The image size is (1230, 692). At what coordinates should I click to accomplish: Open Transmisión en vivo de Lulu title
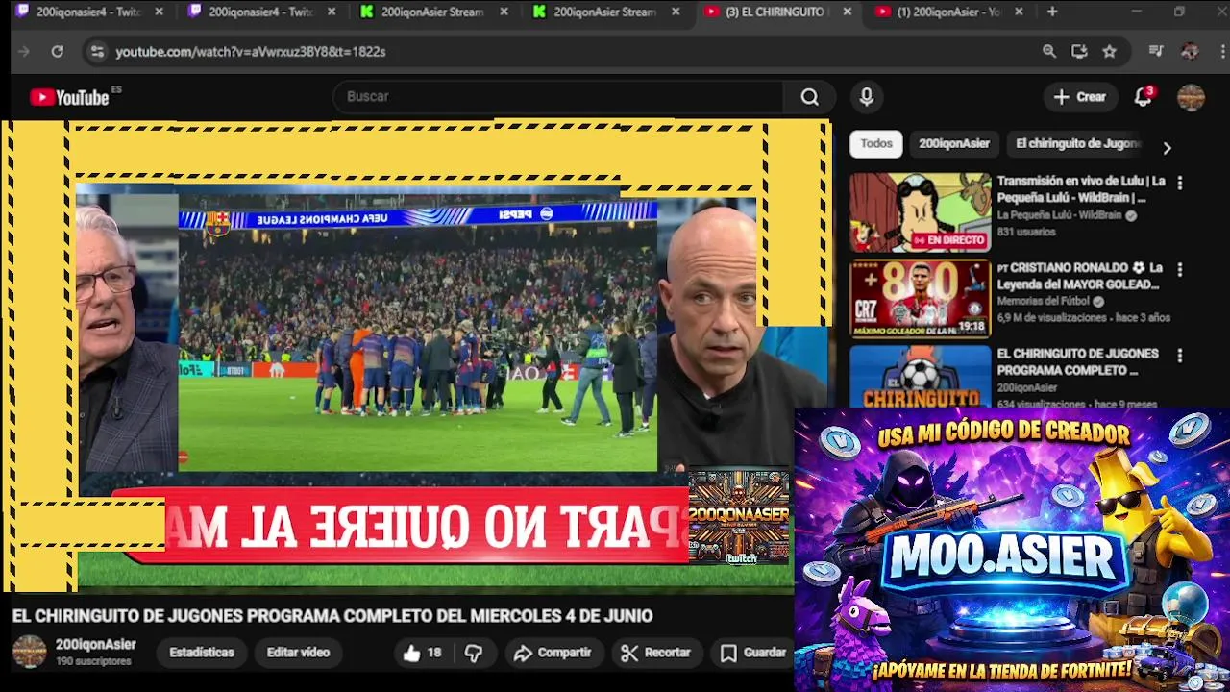1081,189
